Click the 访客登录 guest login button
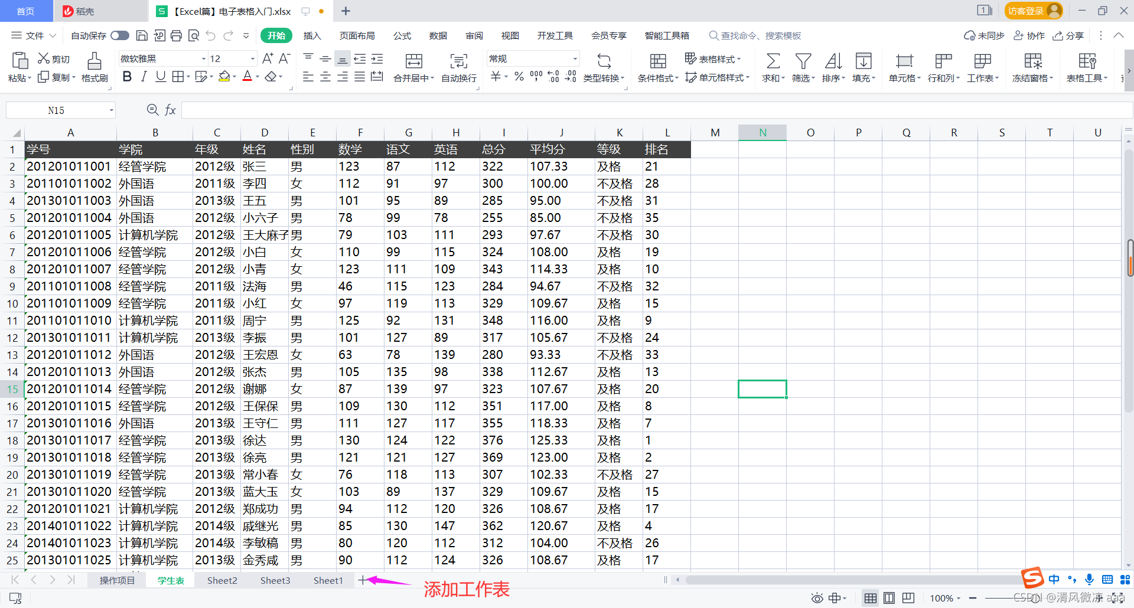The image size is (1134, 608). coord(1033,11)
